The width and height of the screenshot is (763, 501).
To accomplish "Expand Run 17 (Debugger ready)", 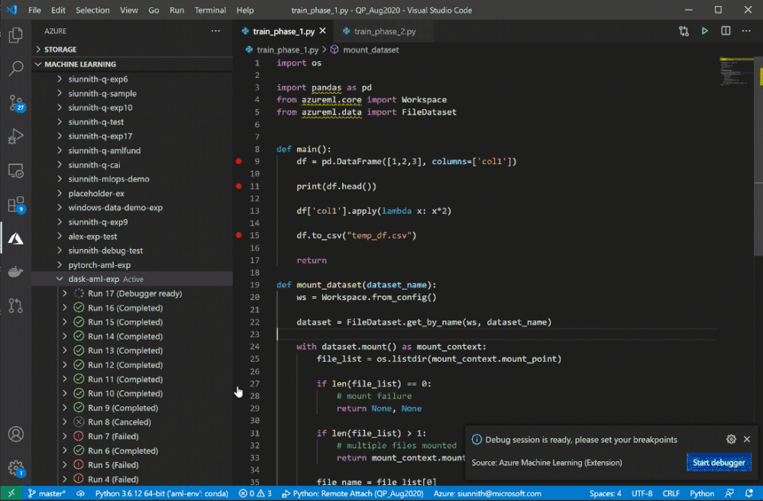I will 65,293.
